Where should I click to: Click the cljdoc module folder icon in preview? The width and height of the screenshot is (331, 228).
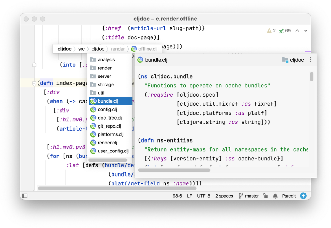[x=285, y=60]
